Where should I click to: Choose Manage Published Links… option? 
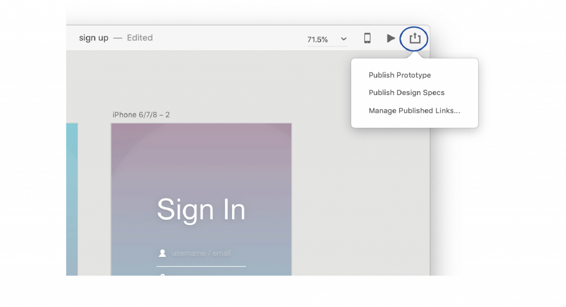[415, 110]
